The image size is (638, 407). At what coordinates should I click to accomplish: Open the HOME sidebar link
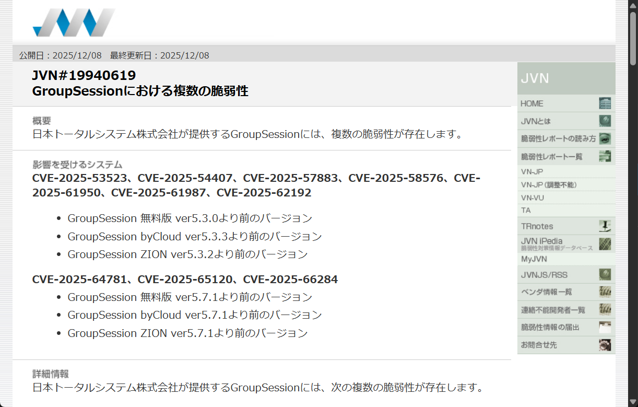[566, 103]
